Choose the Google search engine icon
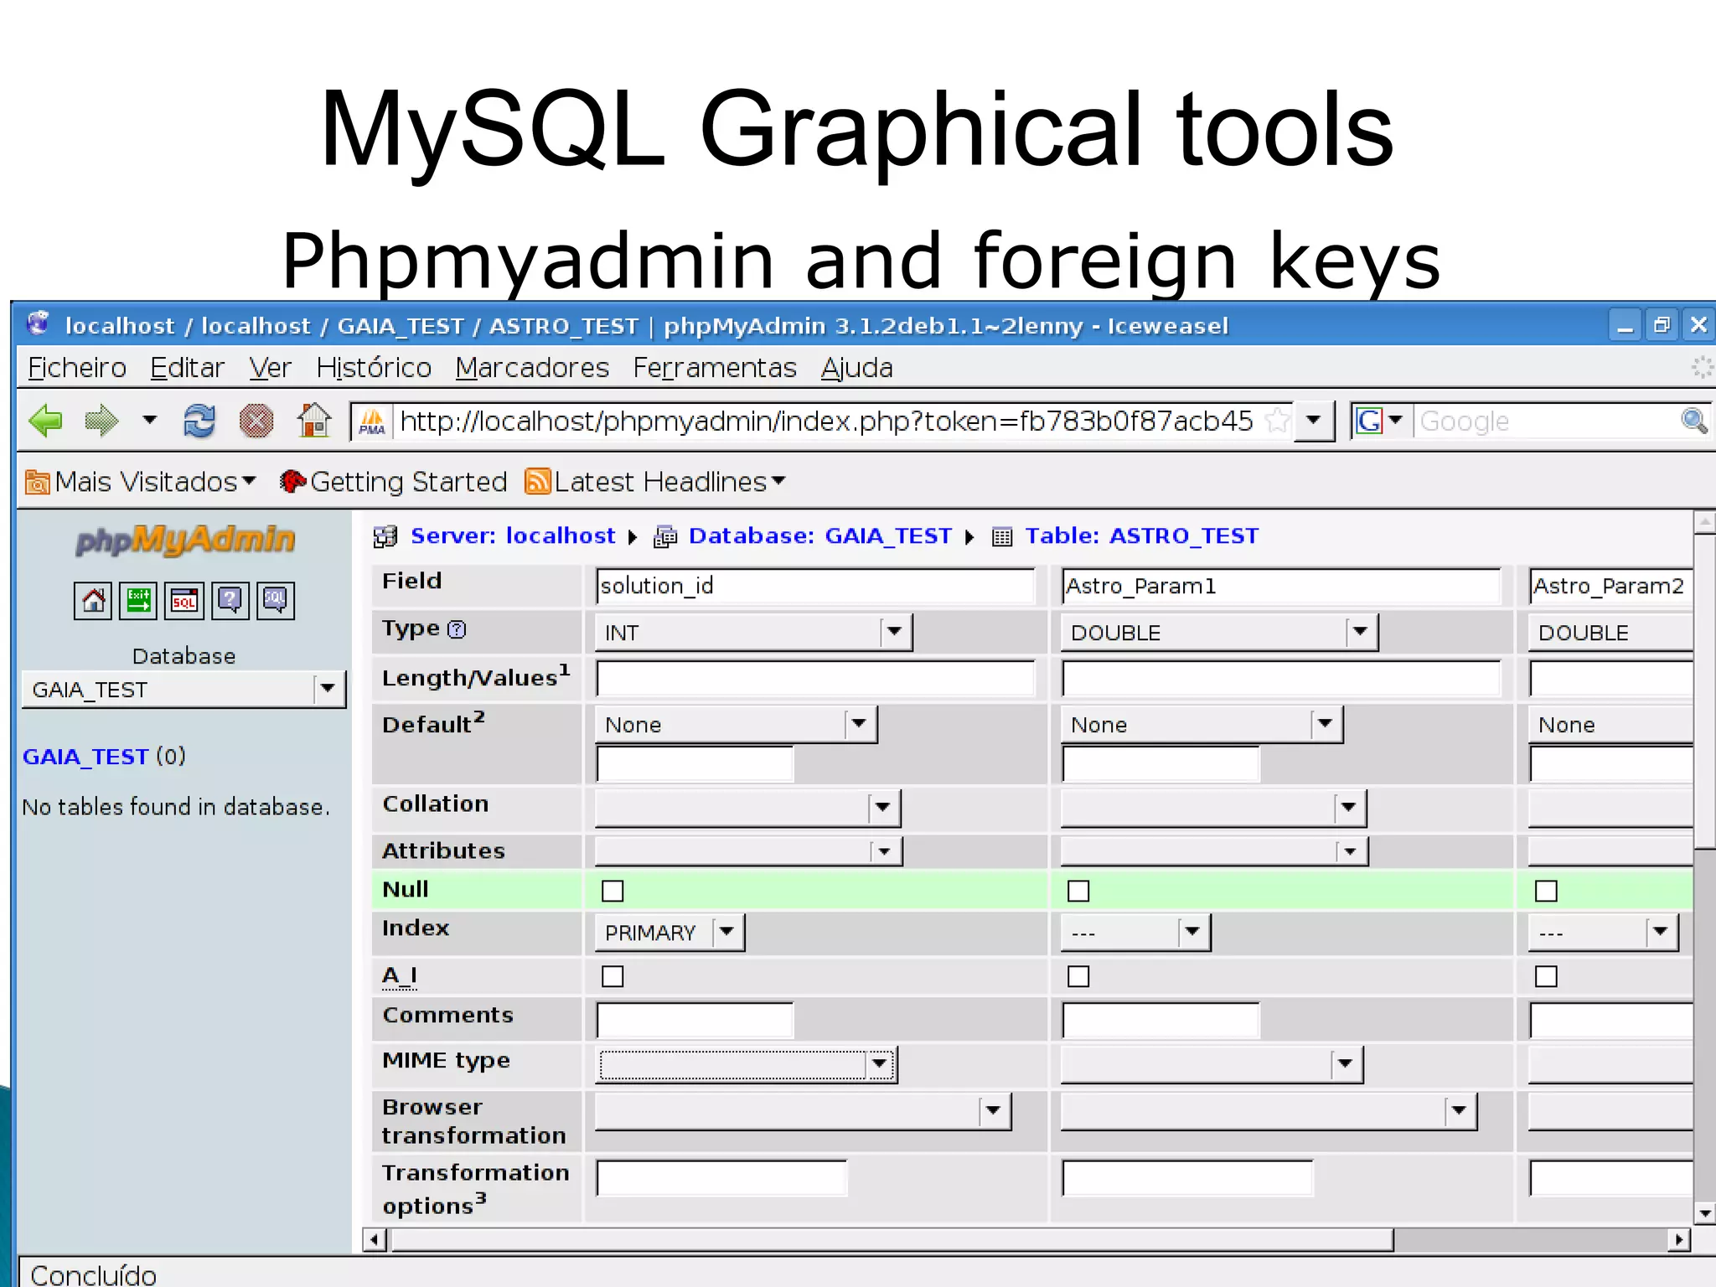Image resolution: width=1716 pixels, height=1287 pixels. (x=1370, y=421)
